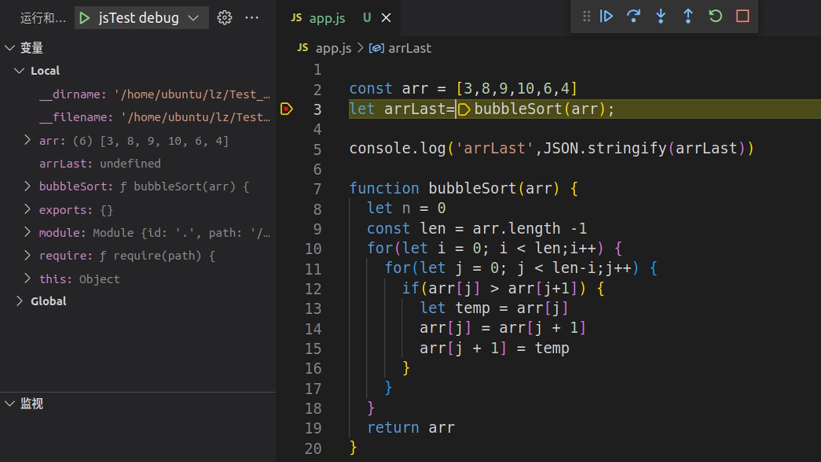Click app.js in the breadcrumb
This screenshot has width=821, height=462.
(x=334, y=48)
